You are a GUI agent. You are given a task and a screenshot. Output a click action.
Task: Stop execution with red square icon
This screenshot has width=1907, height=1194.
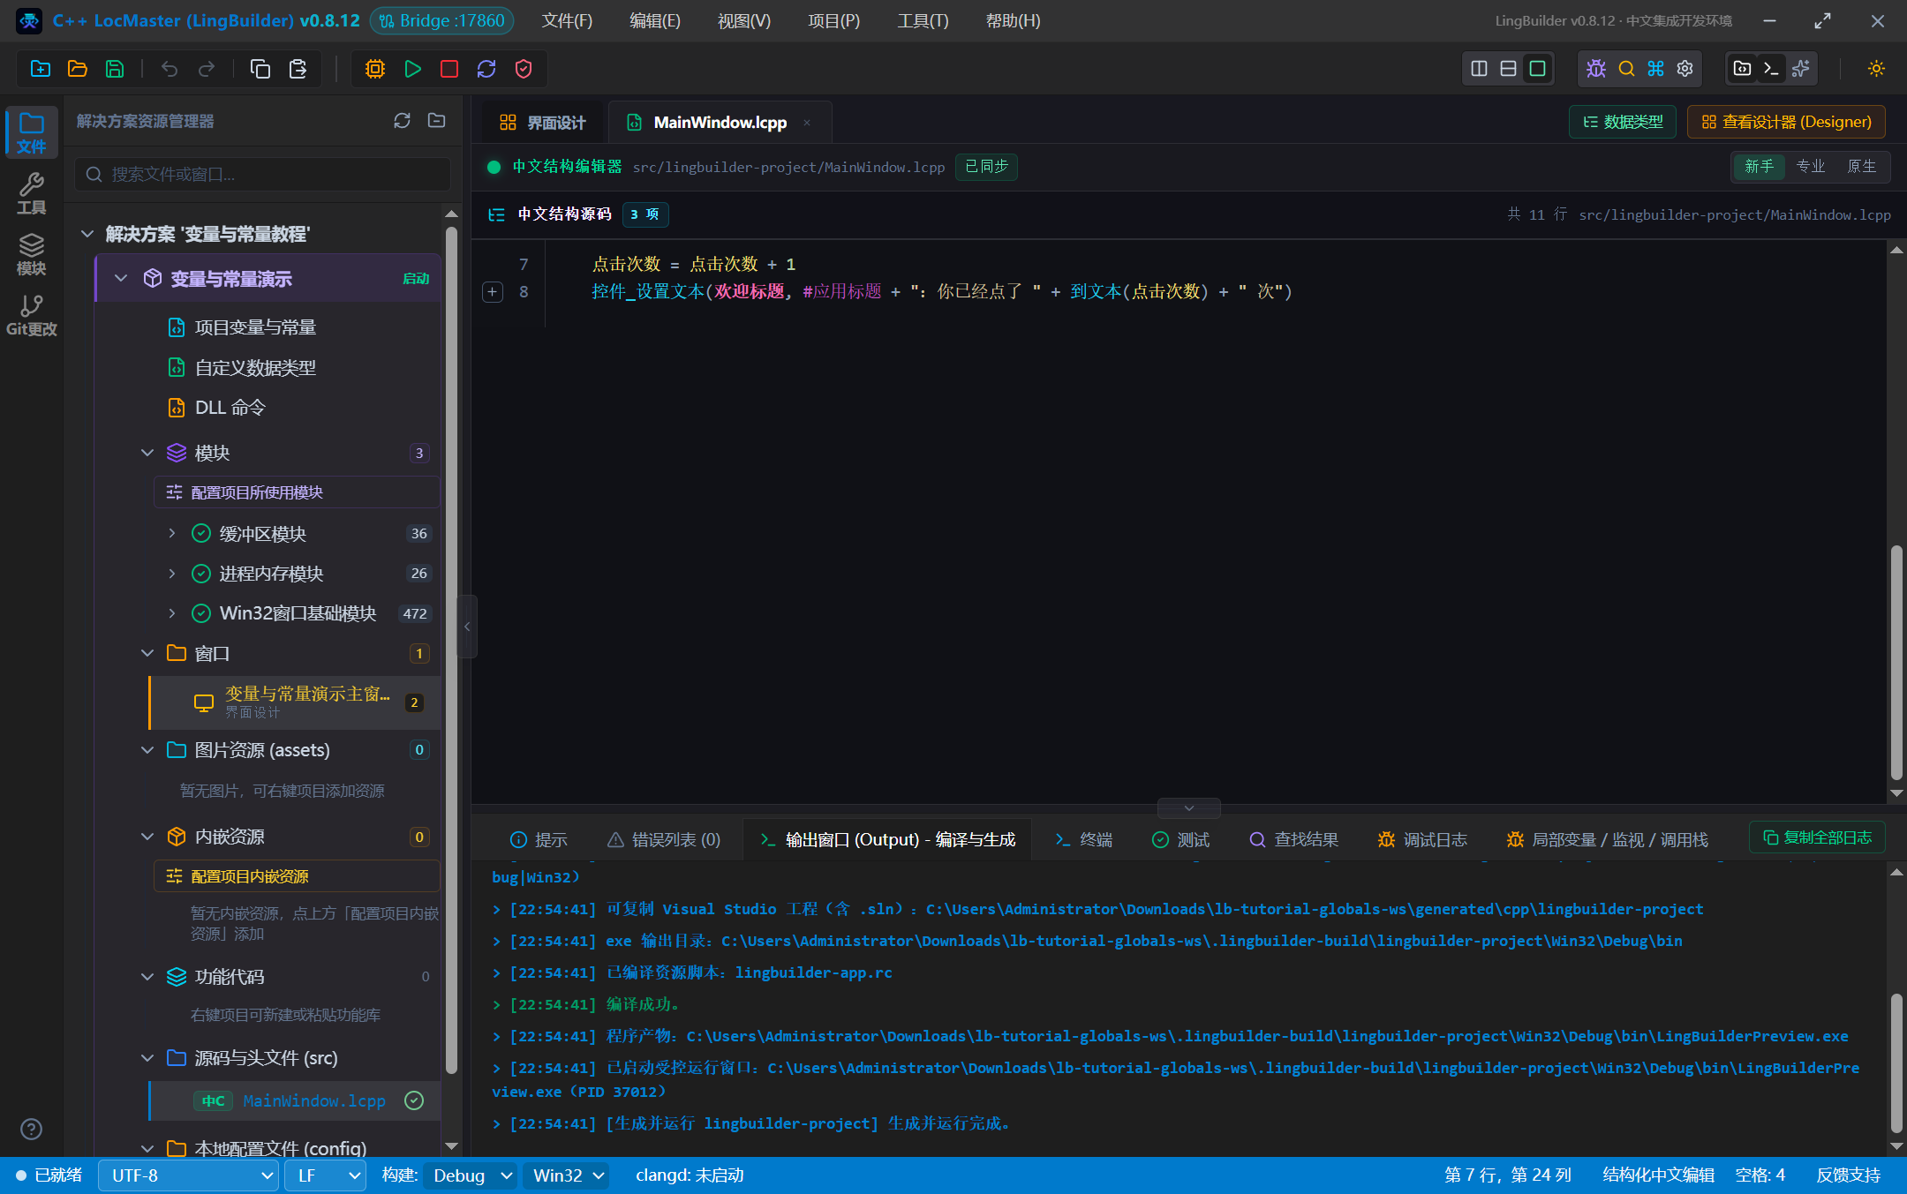tap(449, 69)
